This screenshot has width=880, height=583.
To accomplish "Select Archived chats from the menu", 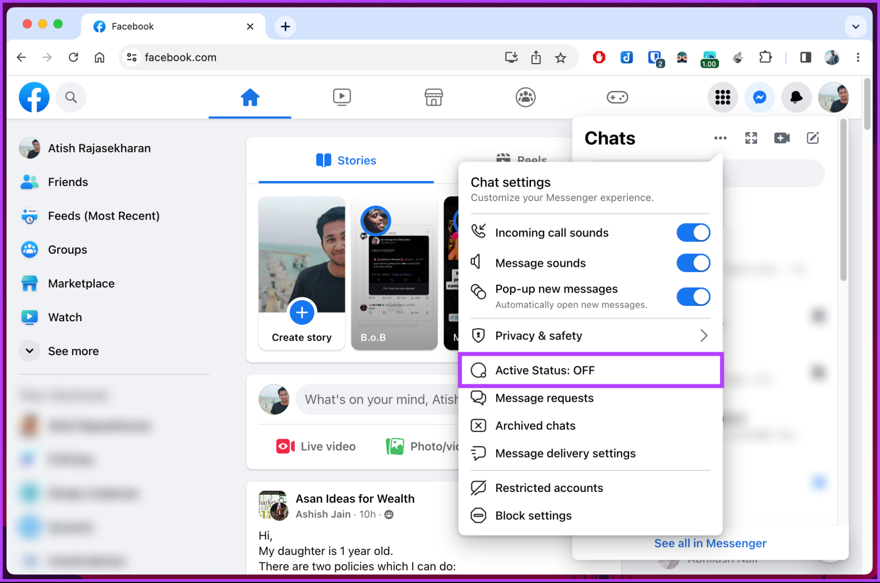I will click(535, 426).
